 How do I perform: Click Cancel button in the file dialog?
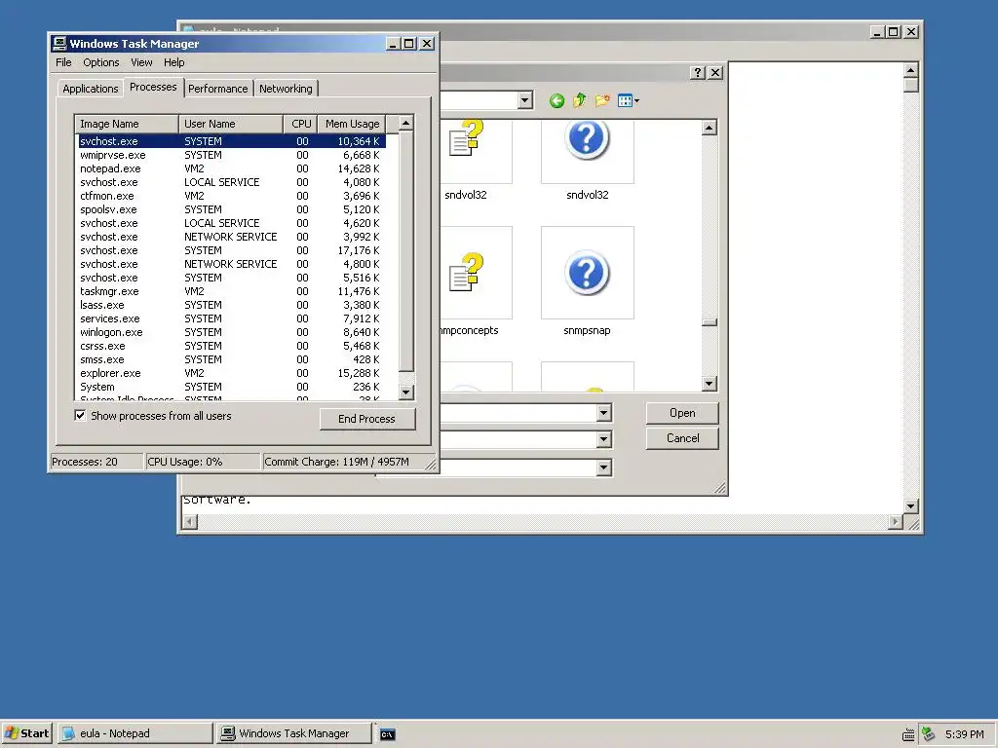(682, 438)
